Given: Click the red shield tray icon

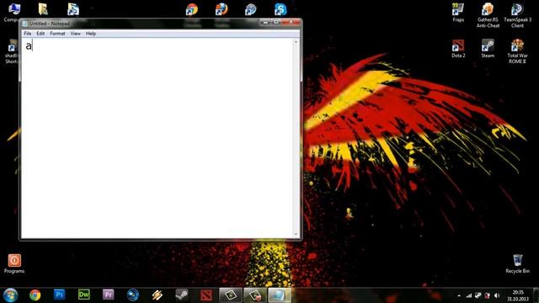Looking at the screenshot, I should click(x=487, y=295).
